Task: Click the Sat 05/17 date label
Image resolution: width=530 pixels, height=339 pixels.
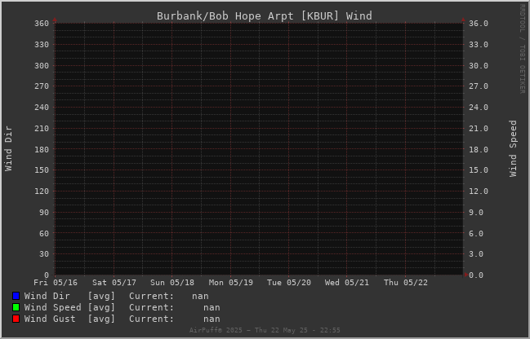Action: pyautogui.click(x=114, y=283)
